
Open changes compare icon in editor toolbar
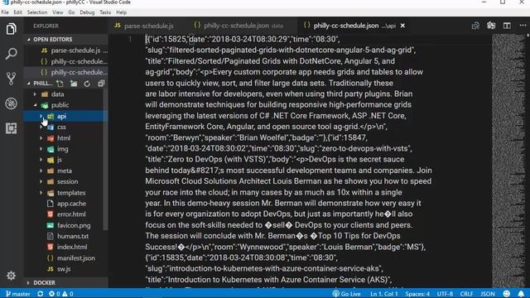(x=475, y=26)
